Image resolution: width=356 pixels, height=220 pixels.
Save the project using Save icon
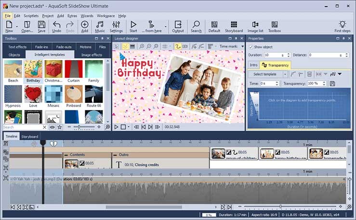tap(41, 27)
